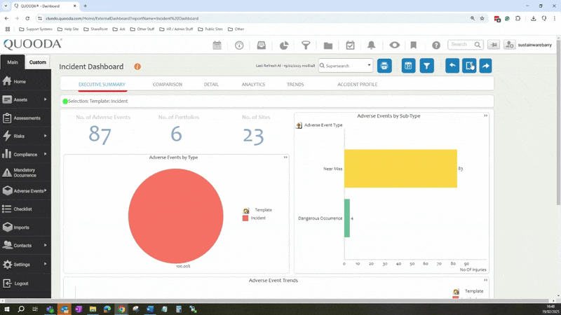Viewport: 561px width, 315px height.
Task: Open the Help Site bookmark folder
Action: point(68,29)
